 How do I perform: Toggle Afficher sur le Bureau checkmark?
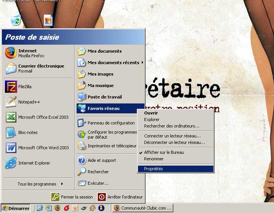[164, 152]
